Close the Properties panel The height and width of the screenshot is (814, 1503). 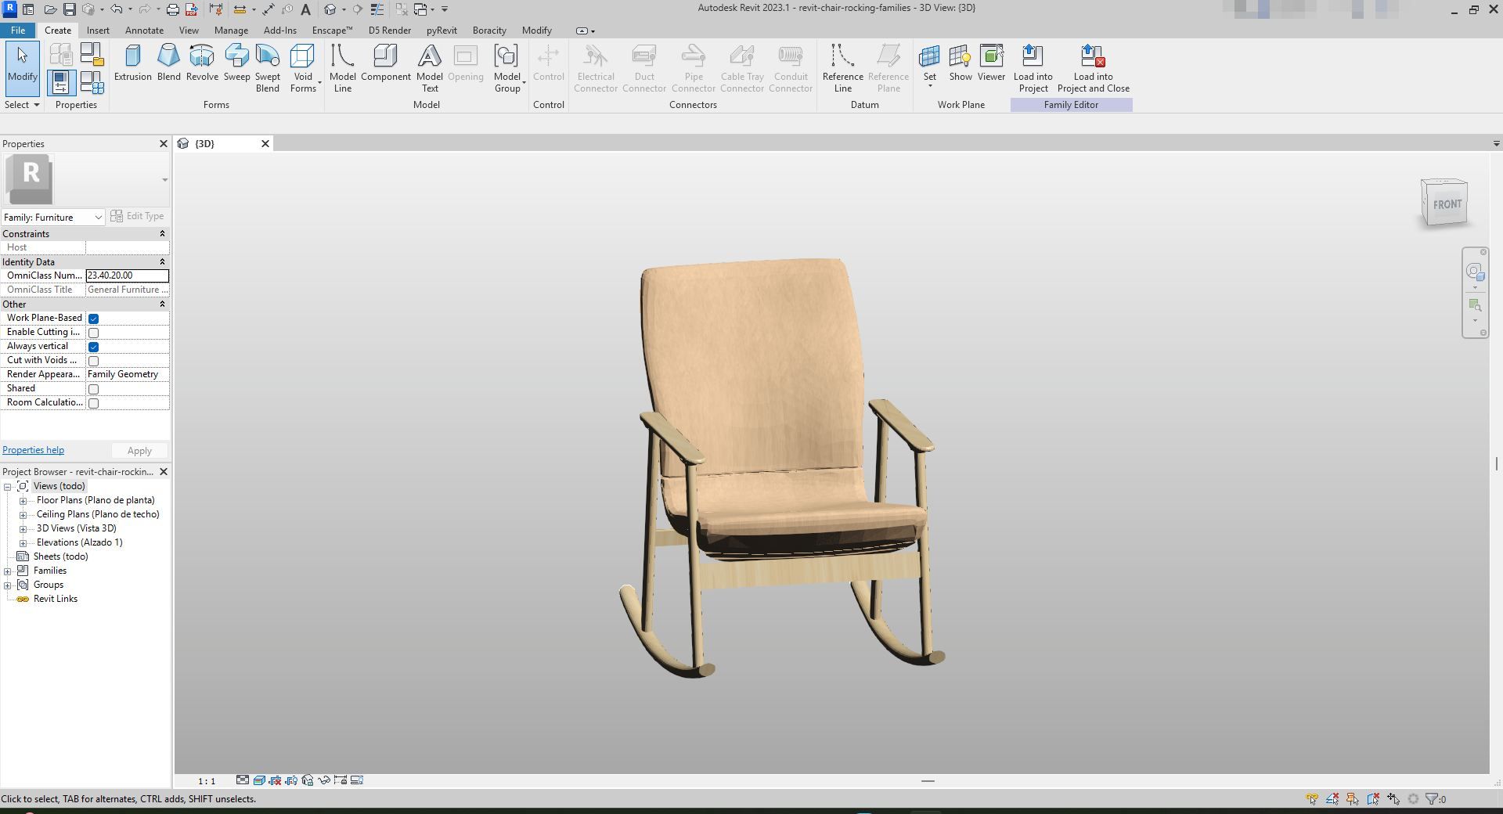[x=164, y=144]
